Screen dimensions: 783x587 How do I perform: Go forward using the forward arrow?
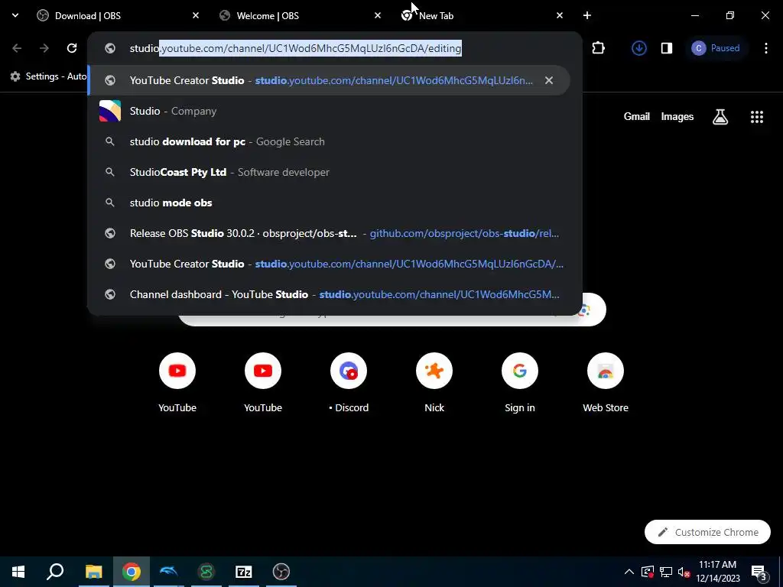pyautogui.click(x=44, y=48)
